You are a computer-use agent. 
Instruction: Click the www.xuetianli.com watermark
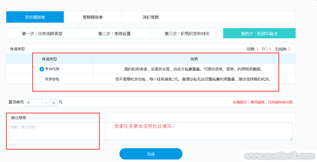(279, 156)
